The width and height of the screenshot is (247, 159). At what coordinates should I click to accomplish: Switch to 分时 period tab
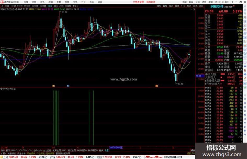(x=7, y=6)
